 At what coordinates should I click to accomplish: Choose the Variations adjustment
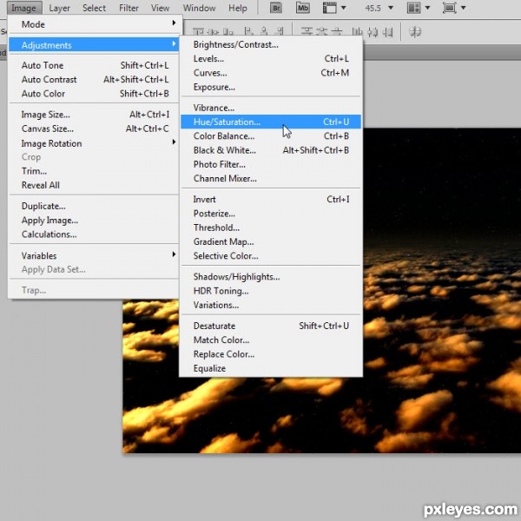pos(270,305)
